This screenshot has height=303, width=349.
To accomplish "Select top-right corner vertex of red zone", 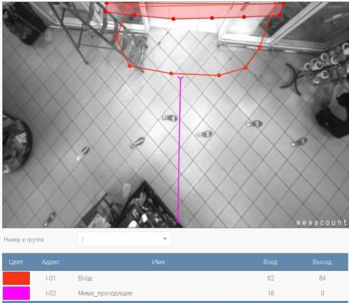I will pos(283,3).
